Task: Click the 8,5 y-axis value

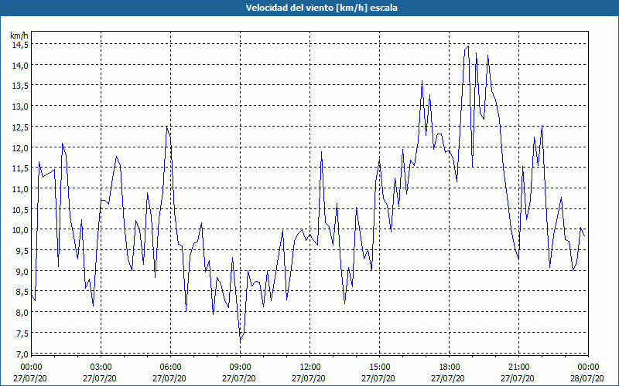Action: (x=22, y=293)
